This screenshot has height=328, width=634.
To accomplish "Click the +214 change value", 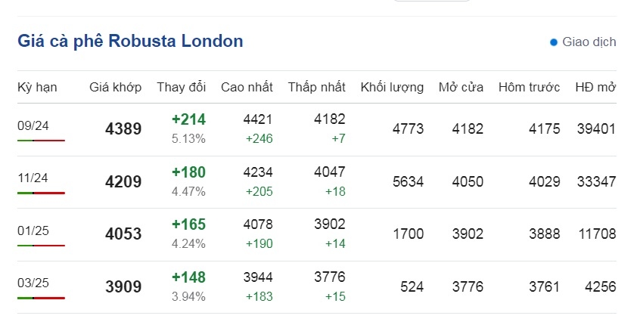I will 188,119.
